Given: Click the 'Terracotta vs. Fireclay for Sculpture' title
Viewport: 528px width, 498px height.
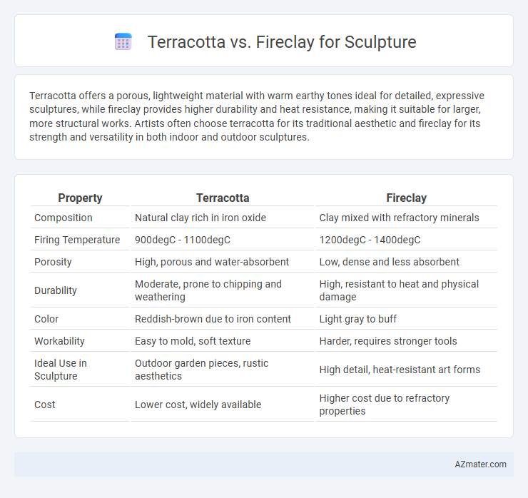Looking at the screenshot, I should pyautogui.click(x=282, y=42).
